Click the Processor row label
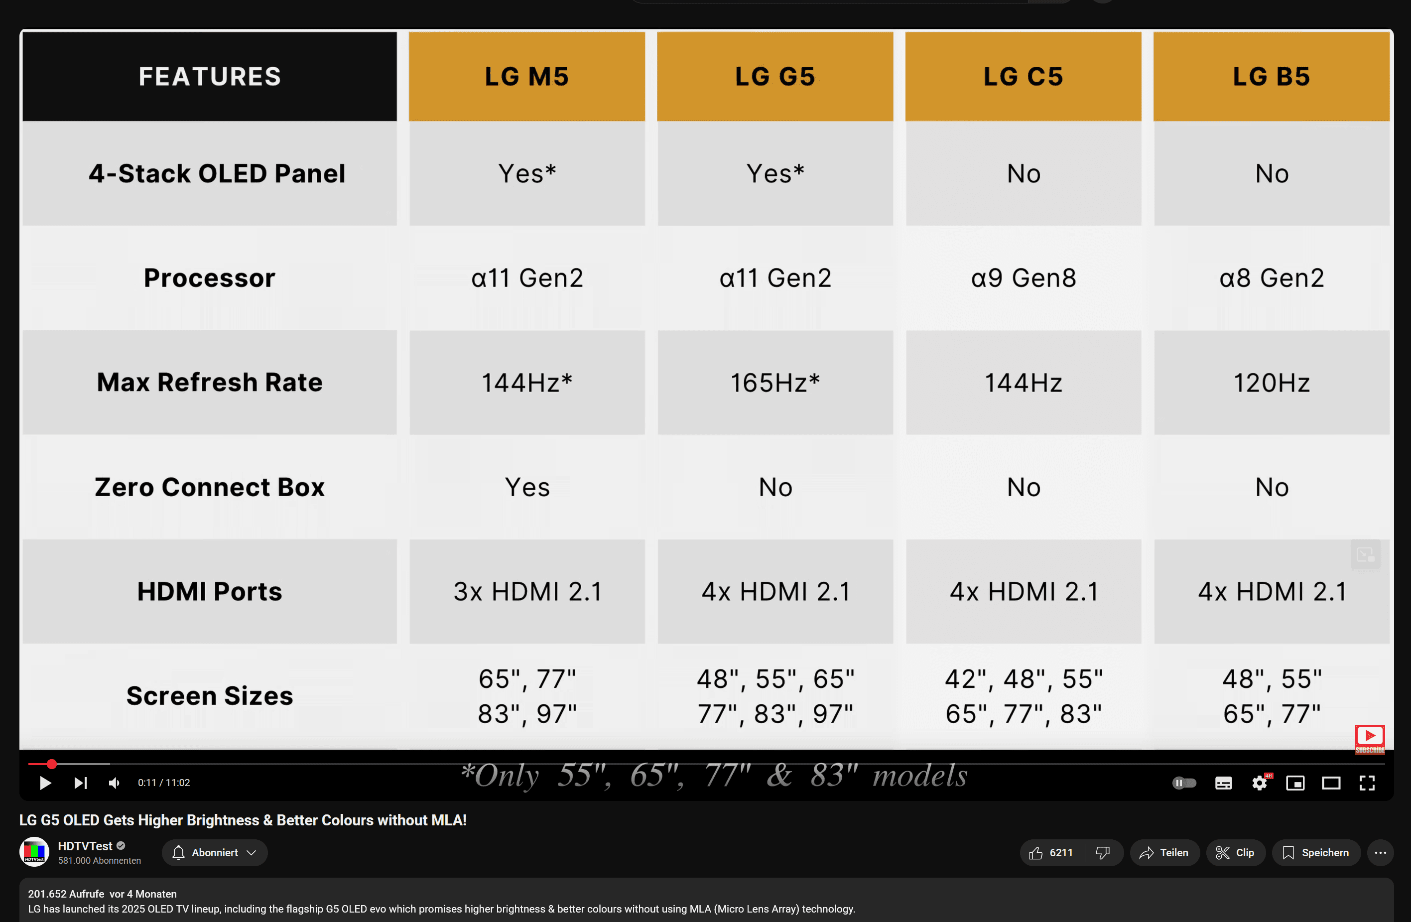 point(209,277)
